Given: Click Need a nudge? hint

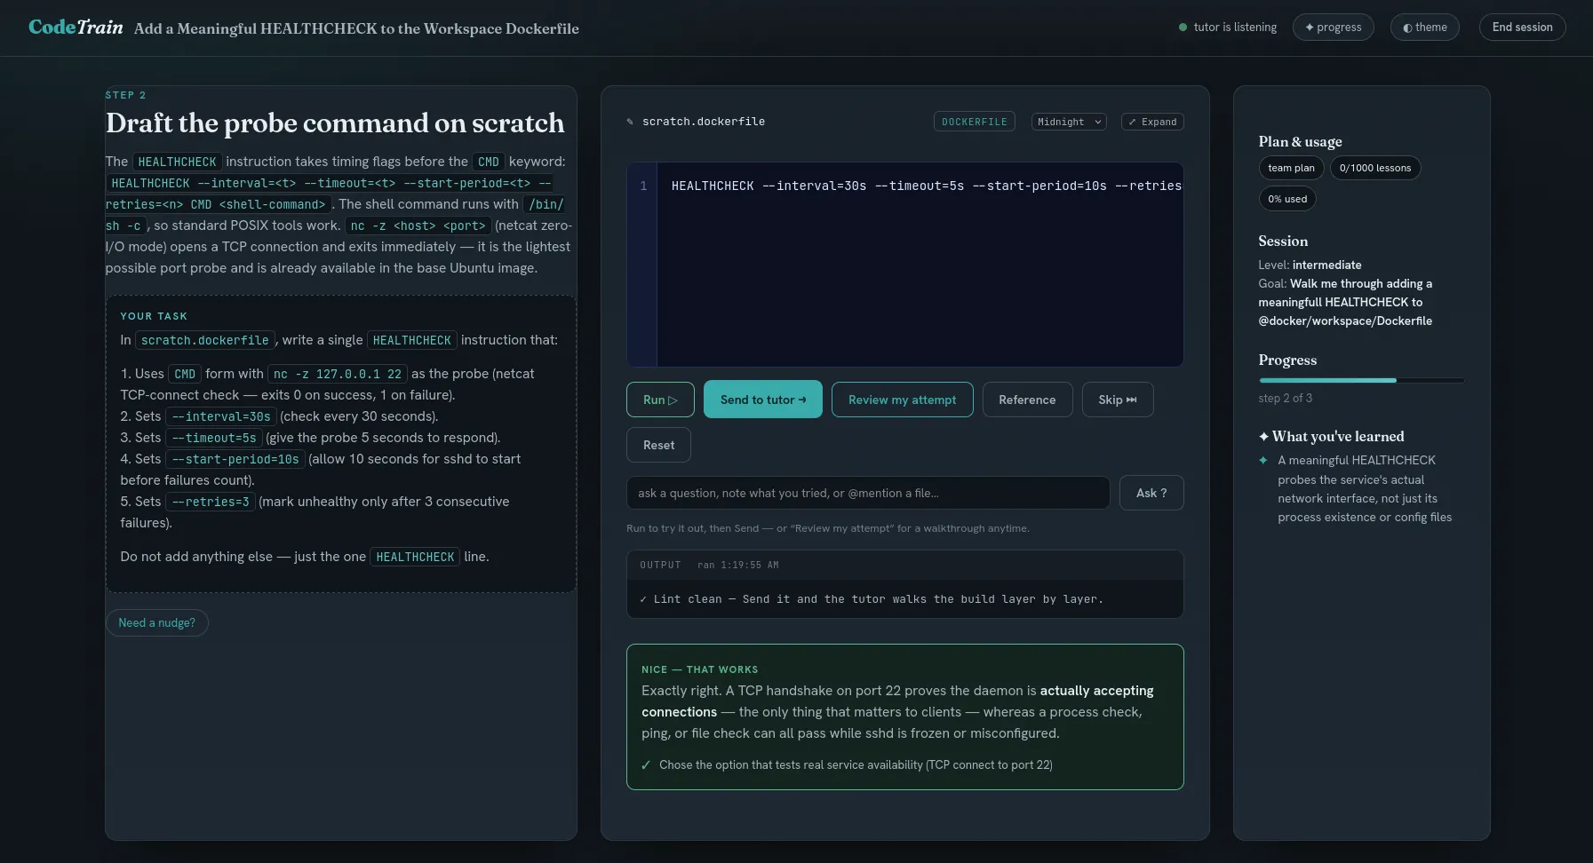Looking at the screenshot, I should [x=157, y=622].
